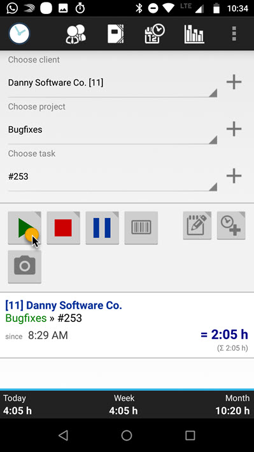Screen dimensions: 254x452
Task: Open the running Danny Software Co. entry
Action: point(127,325)
